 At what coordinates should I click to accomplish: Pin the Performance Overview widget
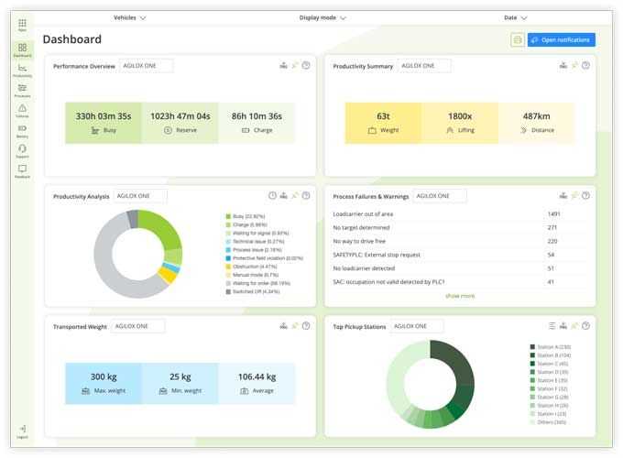tap(295, 66)
